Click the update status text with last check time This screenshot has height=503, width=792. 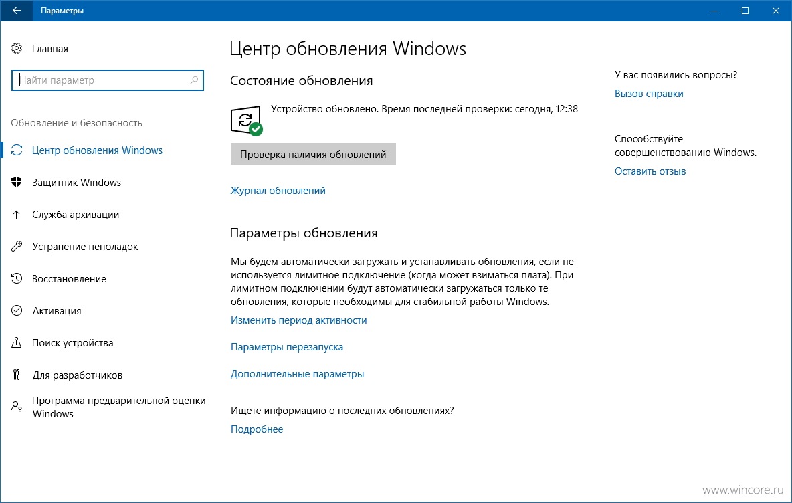[424, 108]
